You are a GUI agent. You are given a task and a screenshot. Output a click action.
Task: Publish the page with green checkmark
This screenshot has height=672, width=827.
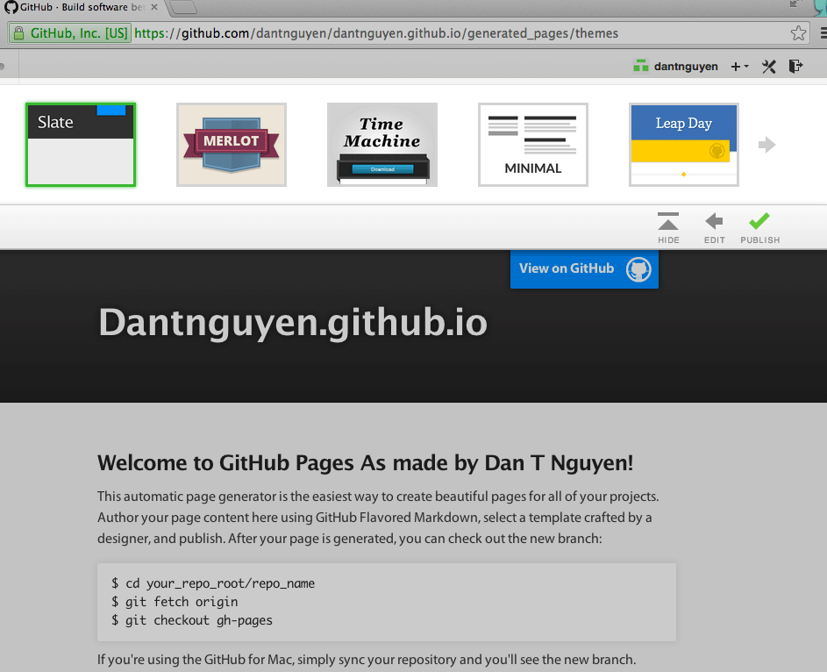759,228
